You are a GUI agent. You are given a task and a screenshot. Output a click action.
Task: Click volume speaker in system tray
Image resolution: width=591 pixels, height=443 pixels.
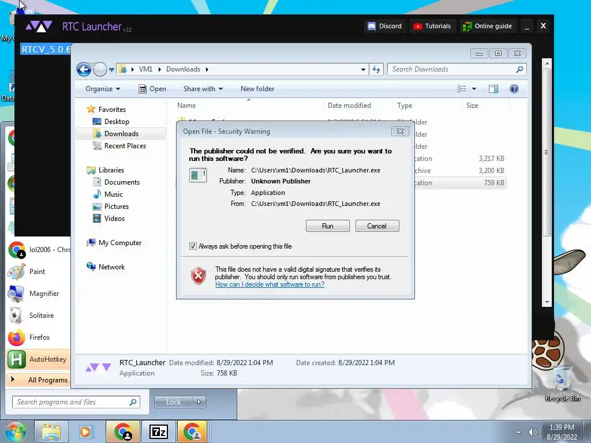click(532, 431)
